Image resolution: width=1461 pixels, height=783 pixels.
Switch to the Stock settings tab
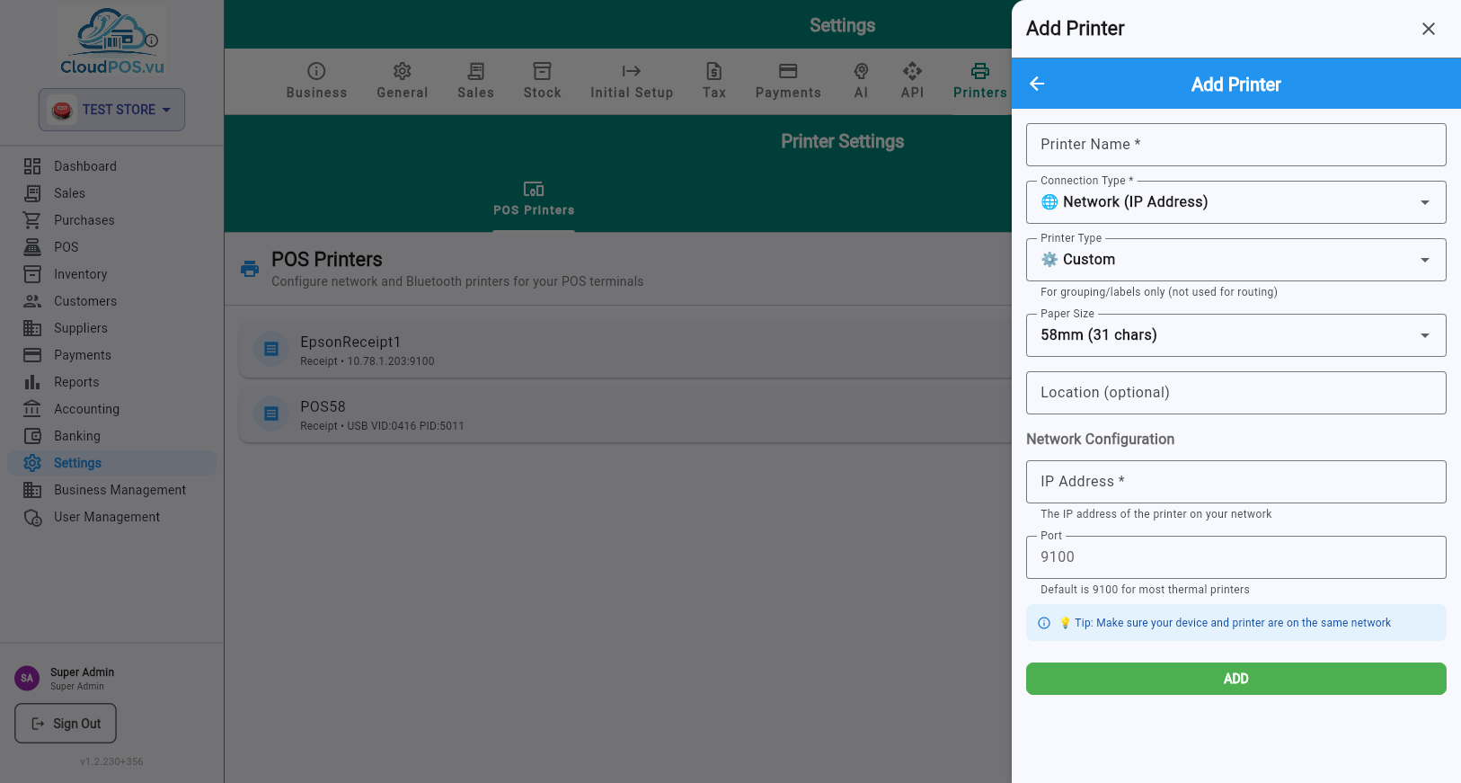coord(542,81)
